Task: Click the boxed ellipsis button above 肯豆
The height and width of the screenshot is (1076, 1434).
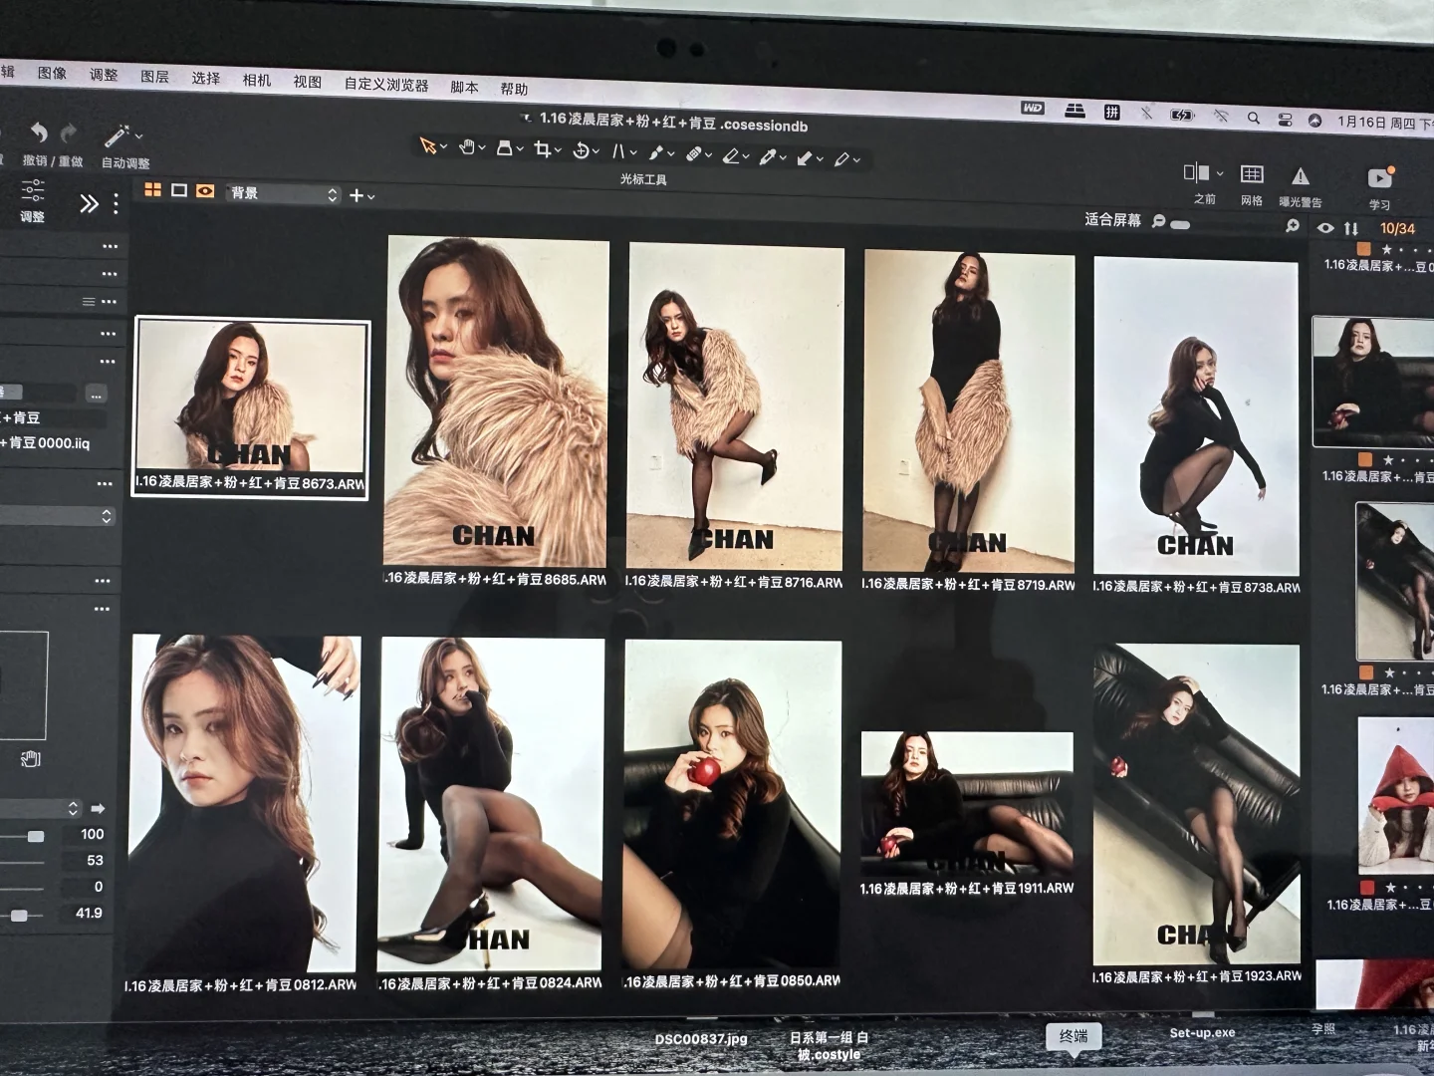Action: pyautogui.click(x=96, y=394)
